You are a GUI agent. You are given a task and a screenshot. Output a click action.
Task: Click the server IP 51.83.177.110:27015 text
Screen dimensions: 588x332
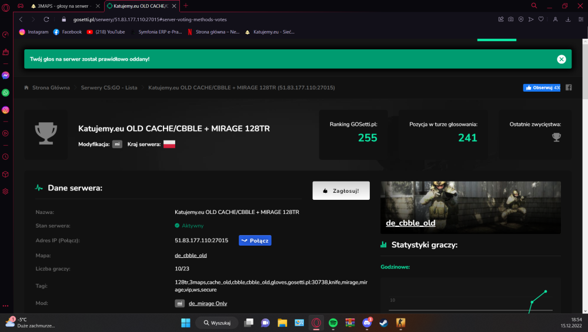(x=201, y=240)
